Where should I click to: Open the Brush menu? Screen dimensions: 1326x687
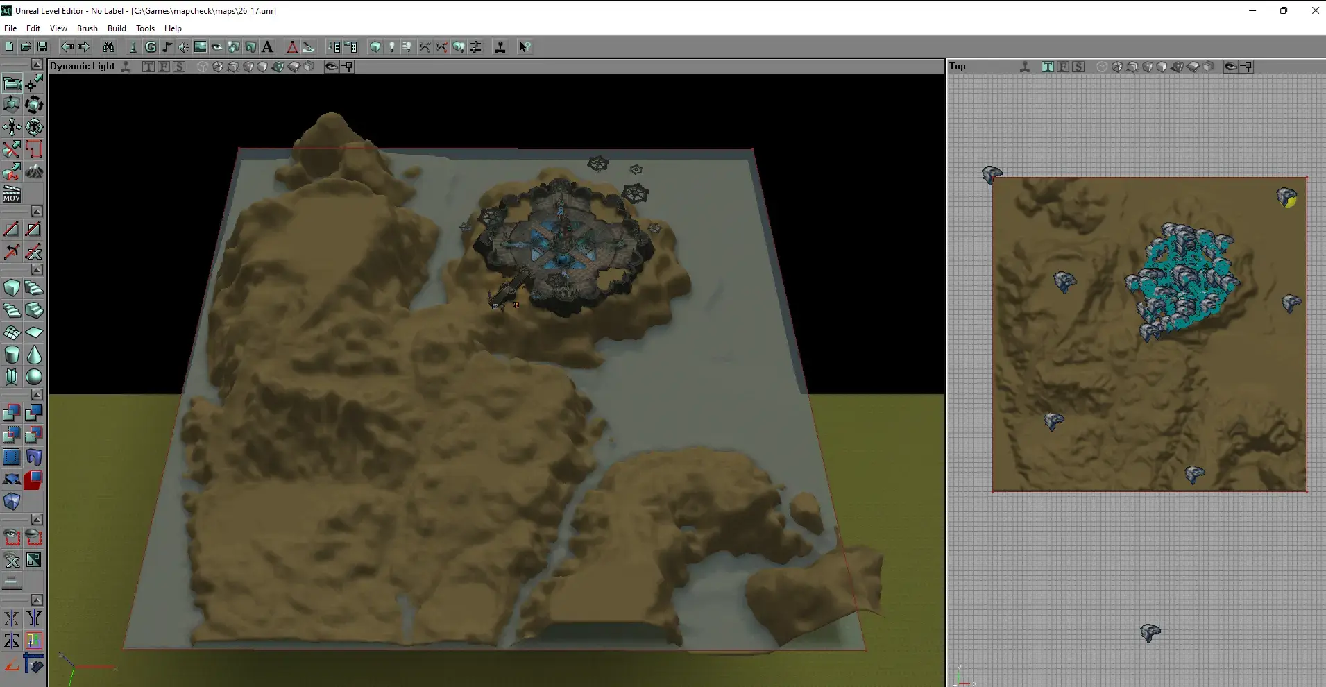coord(87,28)
